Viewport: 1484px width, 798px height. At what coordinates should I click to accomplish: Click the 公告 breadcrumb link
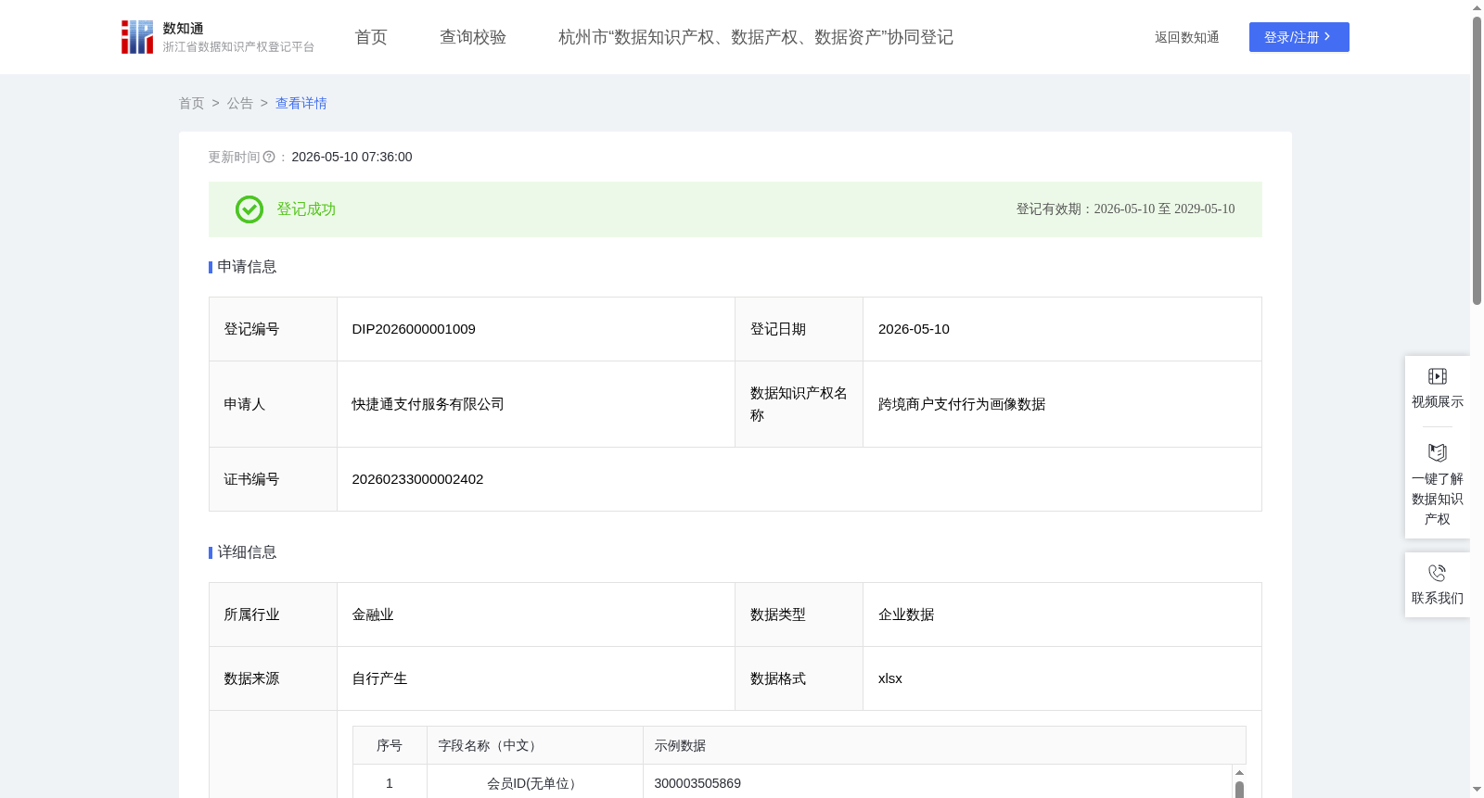click(240, 104)
